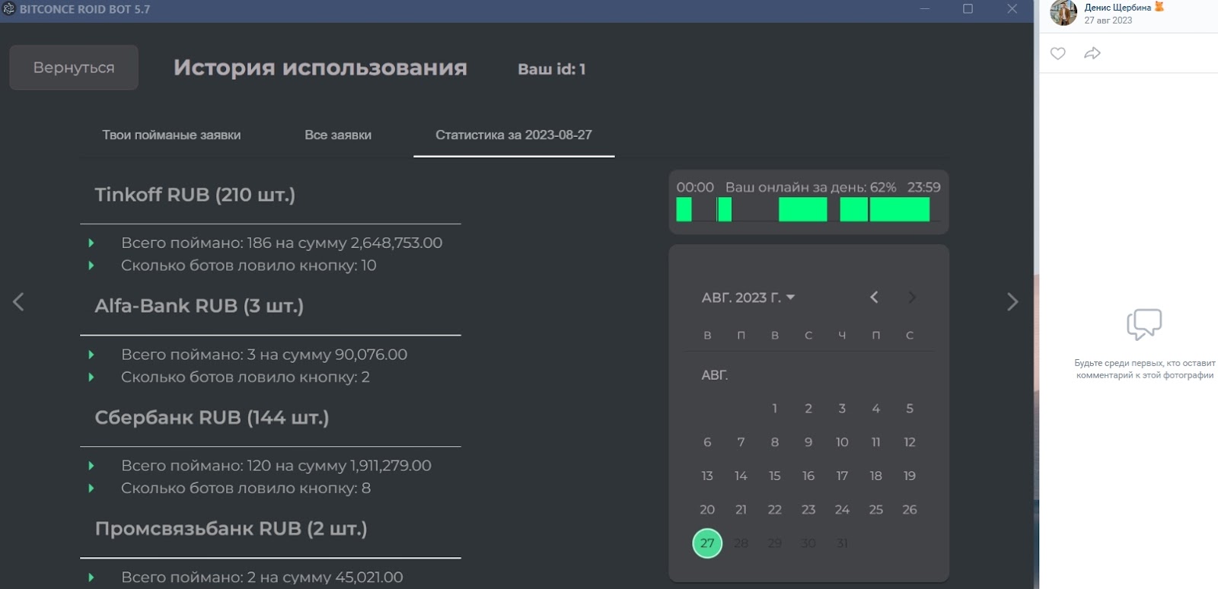Pick day 12 in the calendar
Screen dimensions: 1218x589
click(910, 442)
